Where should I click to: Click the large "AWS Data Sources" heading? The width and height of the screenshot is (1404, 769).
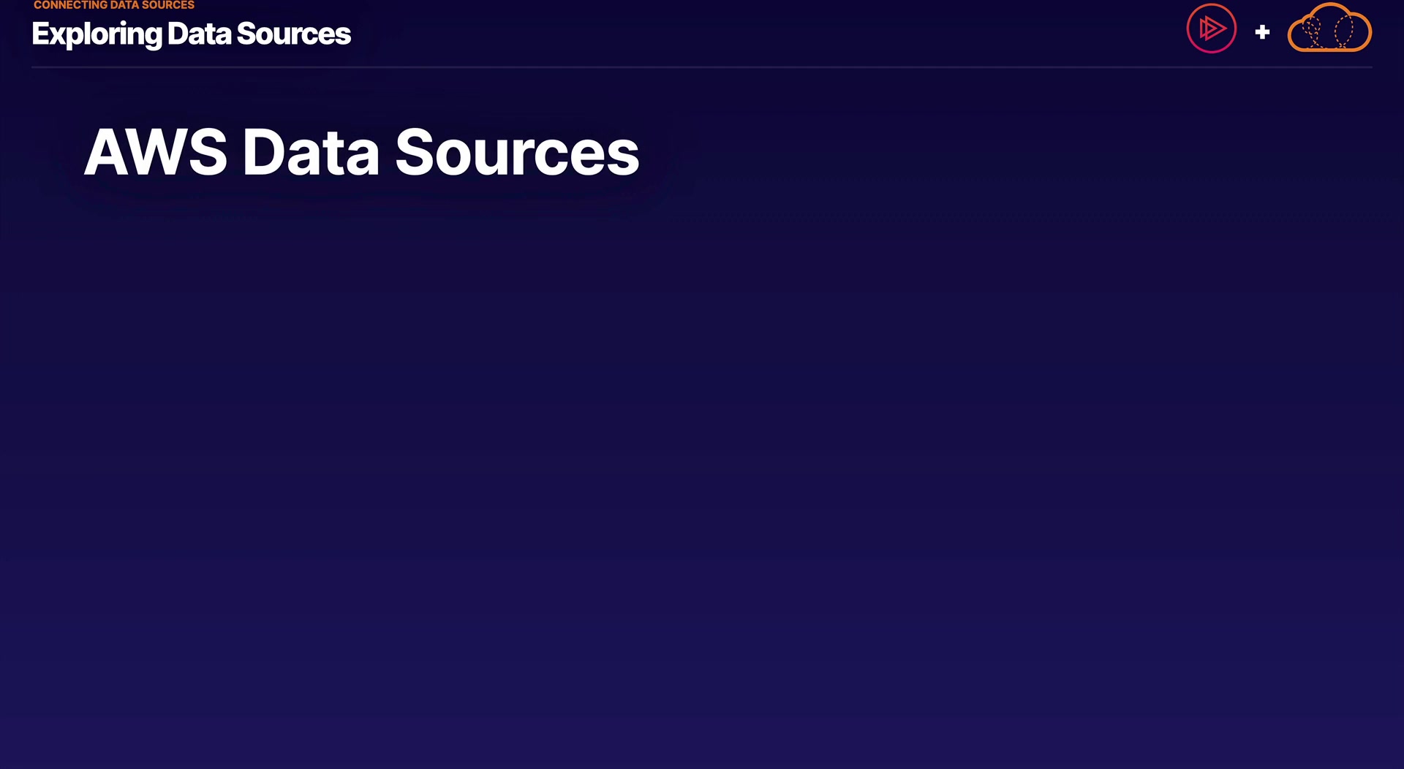pyautogui.click(x=361, y=152)
